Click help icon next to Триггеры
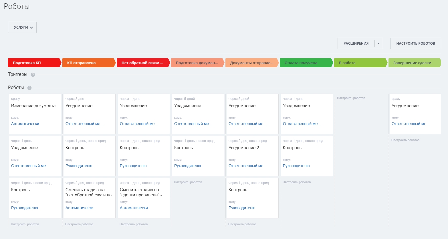 pyautogui.click(x=33, y=75)
